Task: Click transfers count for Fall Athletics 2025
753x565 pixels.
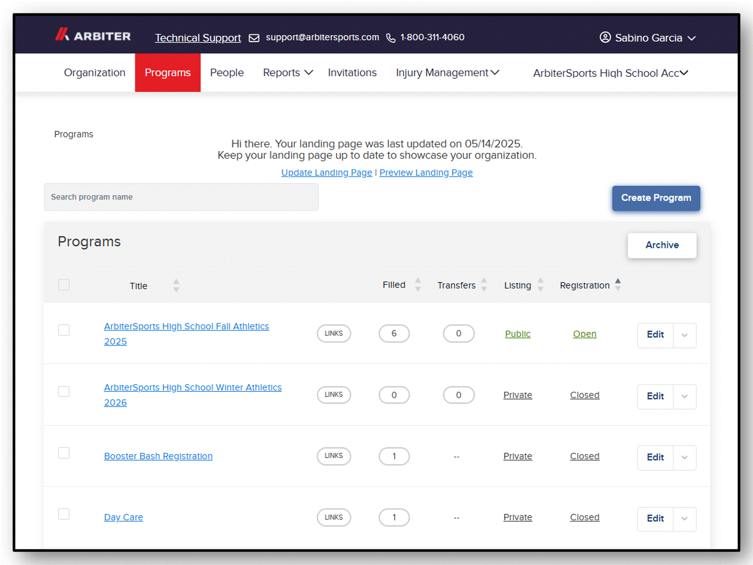Action: coord(459,334)
